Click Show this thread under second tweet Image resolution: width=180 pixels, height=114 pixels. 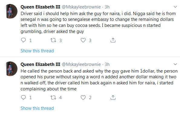coord(37,108)
